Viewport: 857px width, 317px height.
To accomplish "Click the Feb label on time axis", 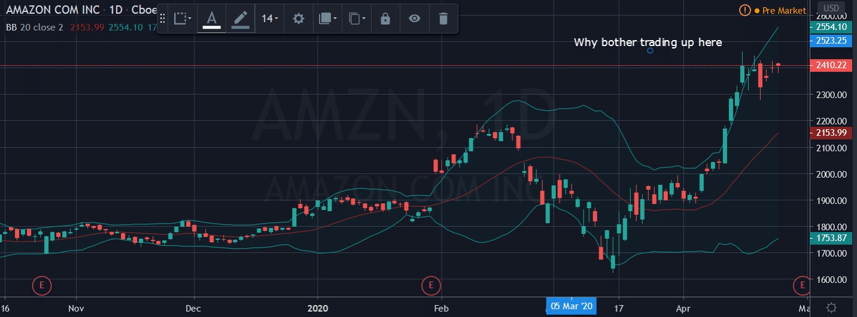I will [x=441, y=309].
